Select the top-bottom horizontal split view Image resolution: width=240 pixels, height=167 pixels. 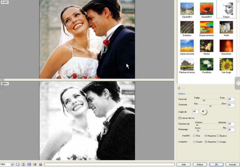point(29,164)
